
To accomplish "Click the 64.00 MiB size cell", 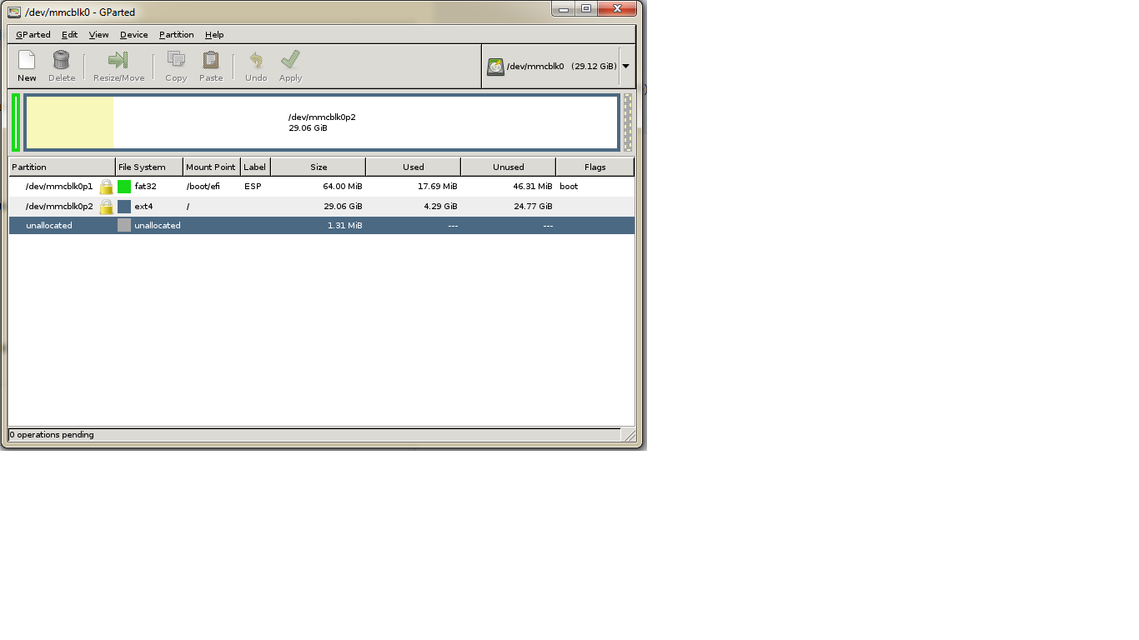I will tap(343, 187).
